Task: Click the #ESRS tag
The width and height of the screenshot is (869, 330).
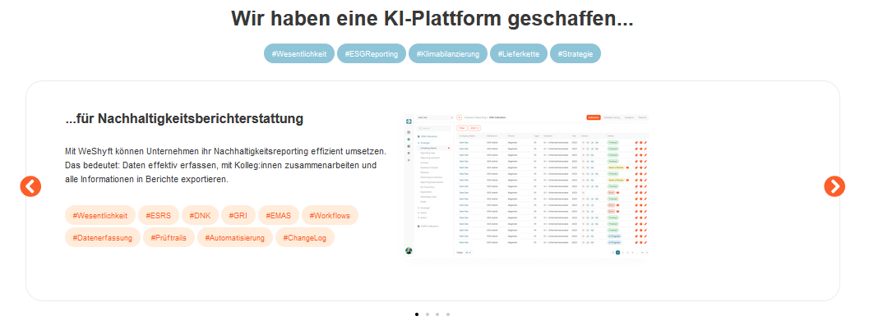Action: 159,215
